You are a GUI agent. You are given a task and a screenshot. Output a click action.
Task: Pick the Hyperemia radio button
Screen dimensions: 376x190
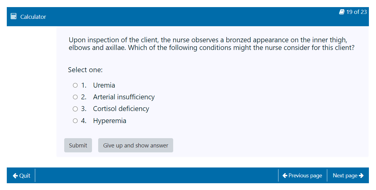(x=75, y=121)
